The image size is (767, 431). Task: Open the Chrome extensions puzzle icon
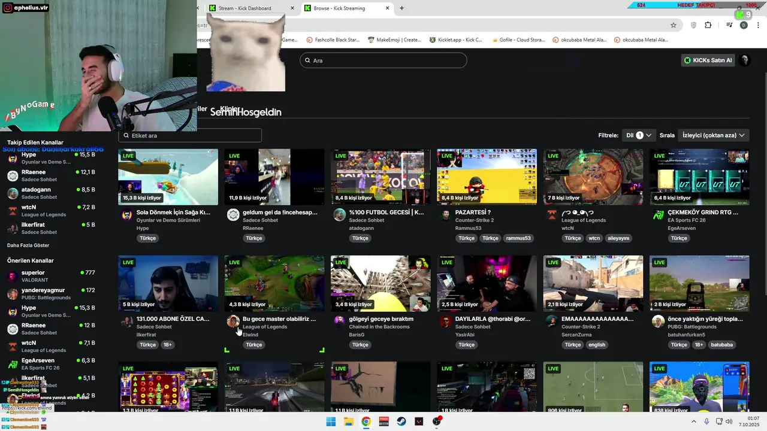(708, 25)
